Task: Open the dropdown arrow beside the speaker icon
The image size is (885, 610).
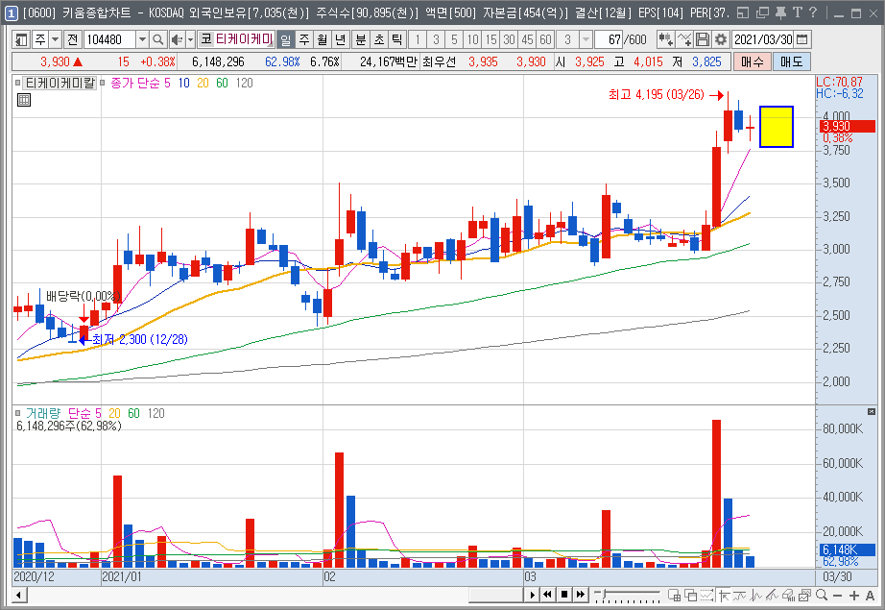Action: [191, 39]
